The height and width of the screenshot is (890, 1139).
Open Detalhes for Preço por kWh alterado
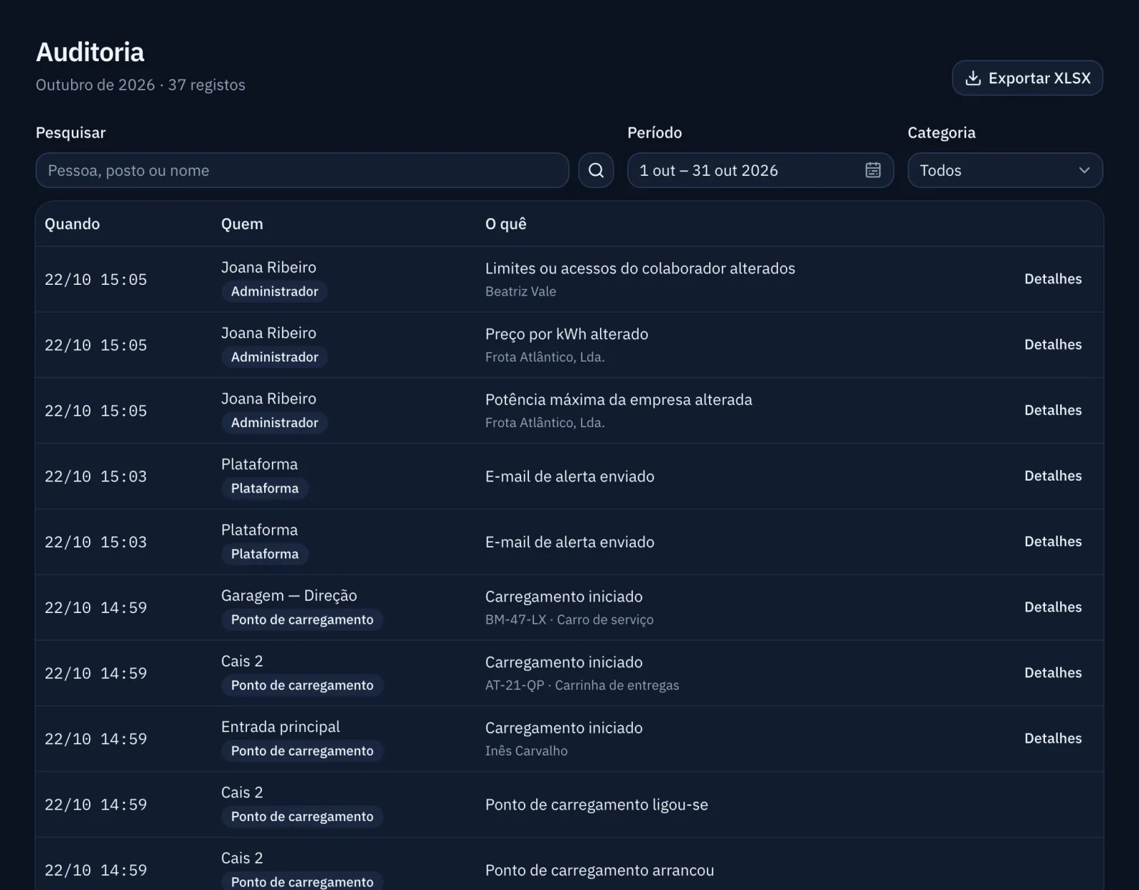[1053, 345]
